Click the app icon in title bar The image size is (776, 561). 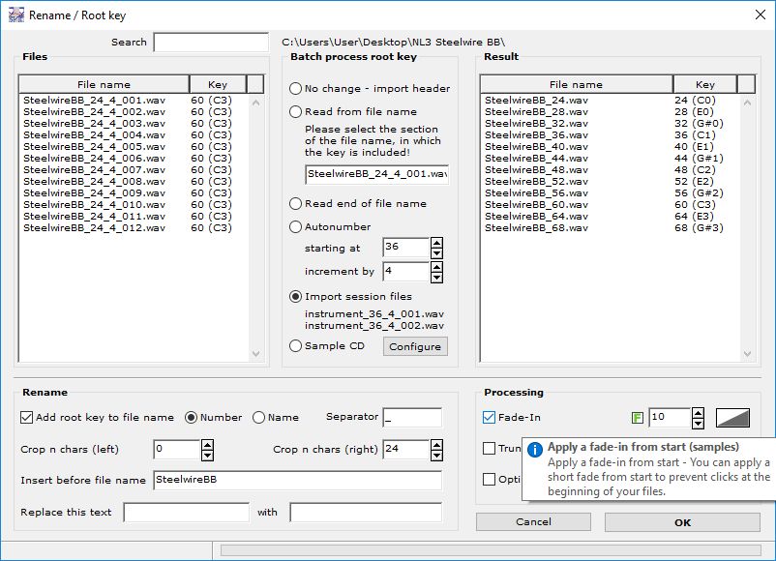(x=15, y=15)
